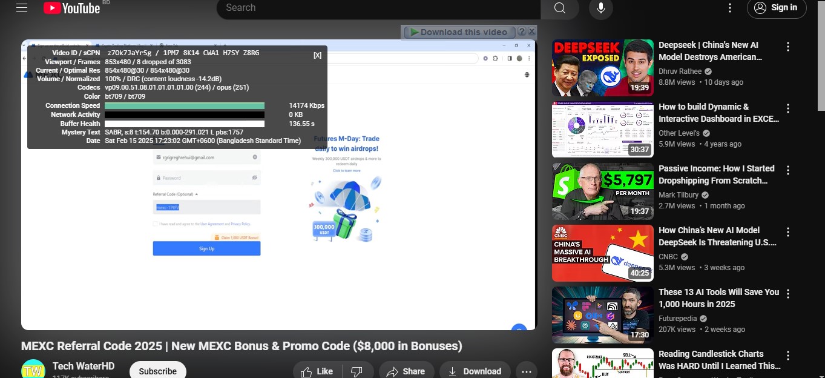Open options for the Deepseek Dhruv Rathee video

(788, 47)
